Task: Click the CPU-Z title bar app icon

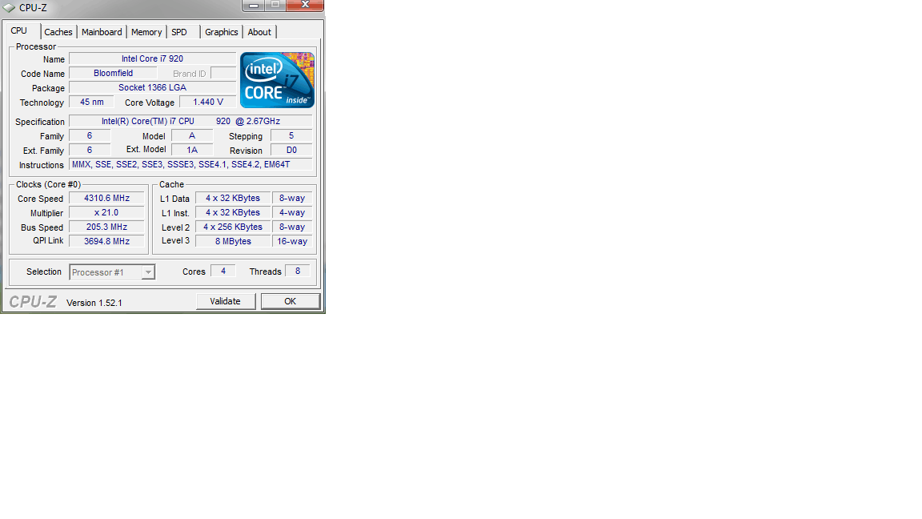Action: tap(9, 8)
